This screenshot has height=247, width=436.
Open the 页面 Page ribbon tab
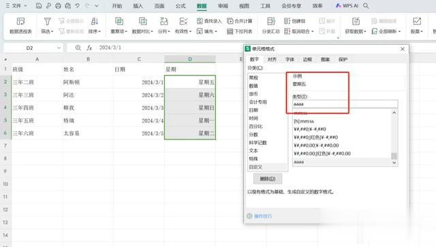(x=159, y=6)
